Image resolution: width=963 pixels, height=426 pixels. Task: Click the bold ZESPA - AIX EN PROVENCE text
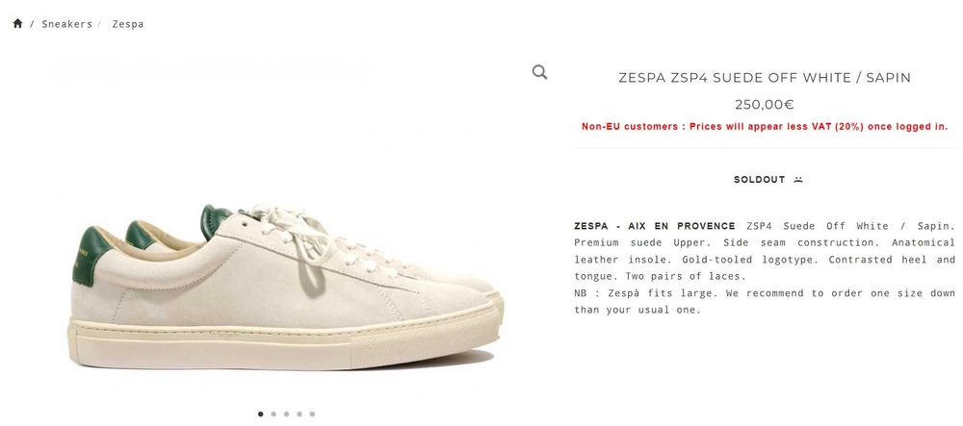tap(654, 226)
